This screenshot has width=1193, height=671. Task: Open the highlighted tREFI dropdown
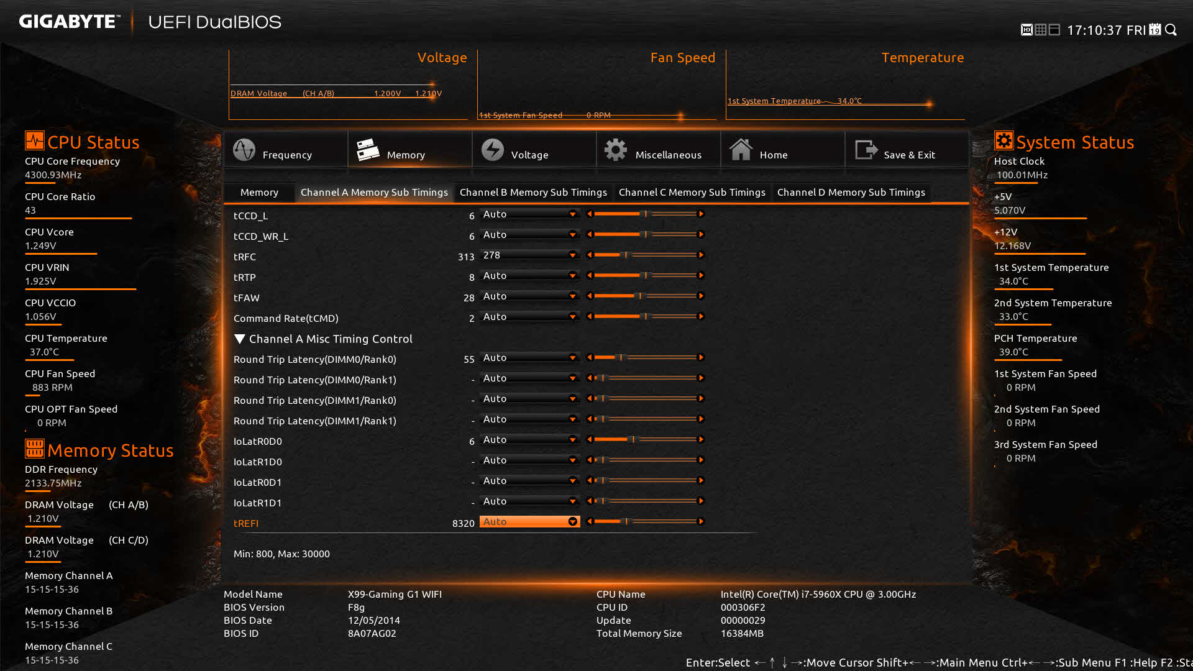tap(529, 521)
